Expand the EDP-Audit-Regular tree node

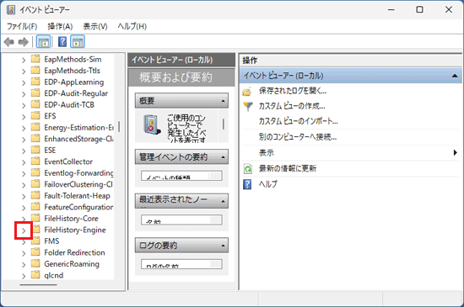pos(24,94)
